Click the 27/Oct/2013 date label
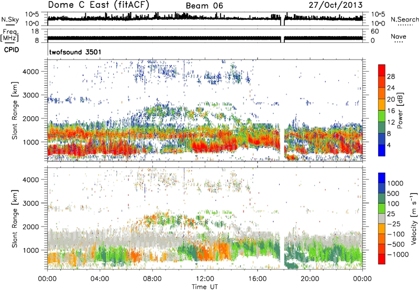 [x=336, y=5]
